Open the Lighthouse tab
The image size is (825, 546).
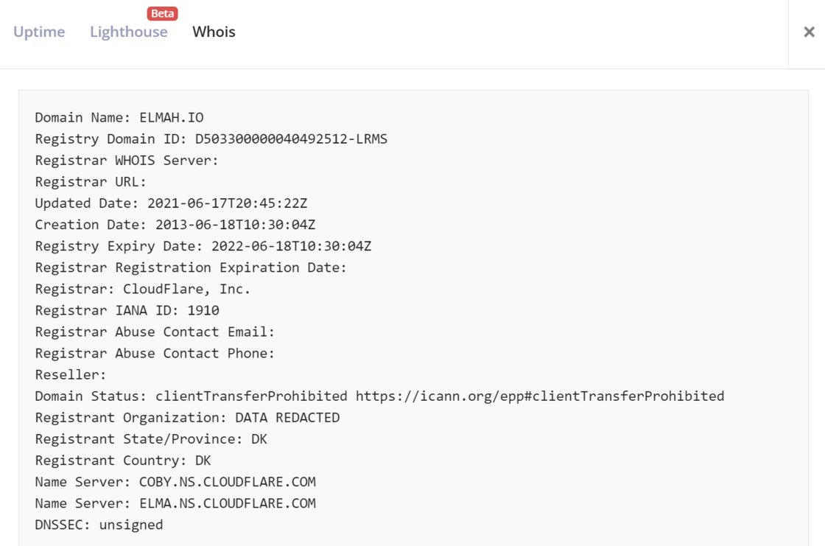point(129,32)
